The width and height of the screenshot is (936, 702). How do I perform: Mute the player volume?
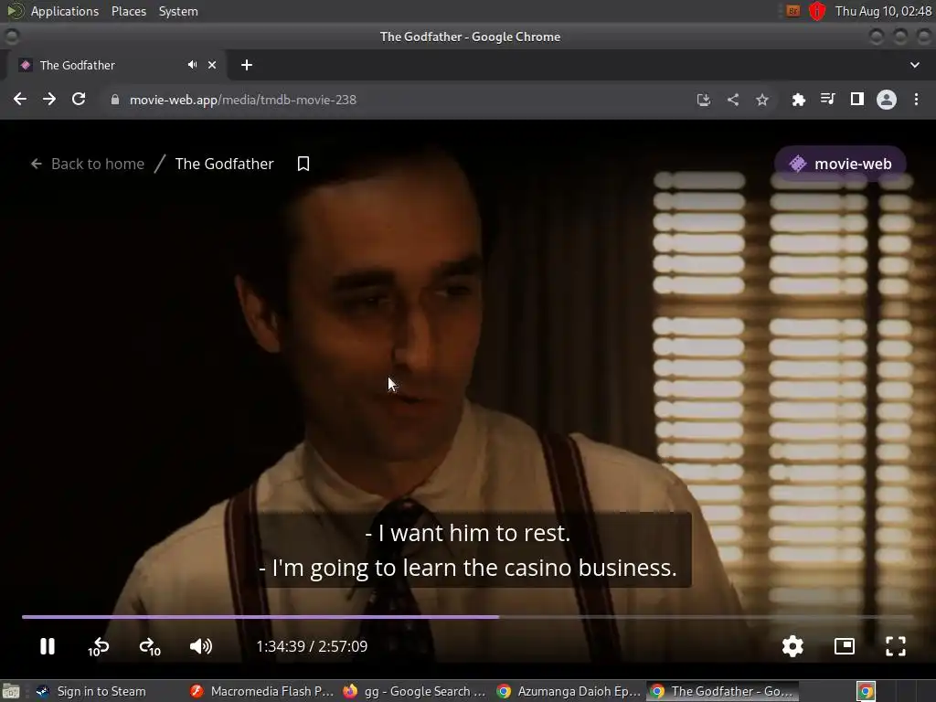[200, 646]
